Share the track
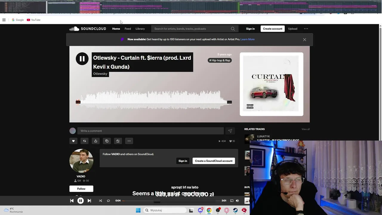 [x=95, y=141]
